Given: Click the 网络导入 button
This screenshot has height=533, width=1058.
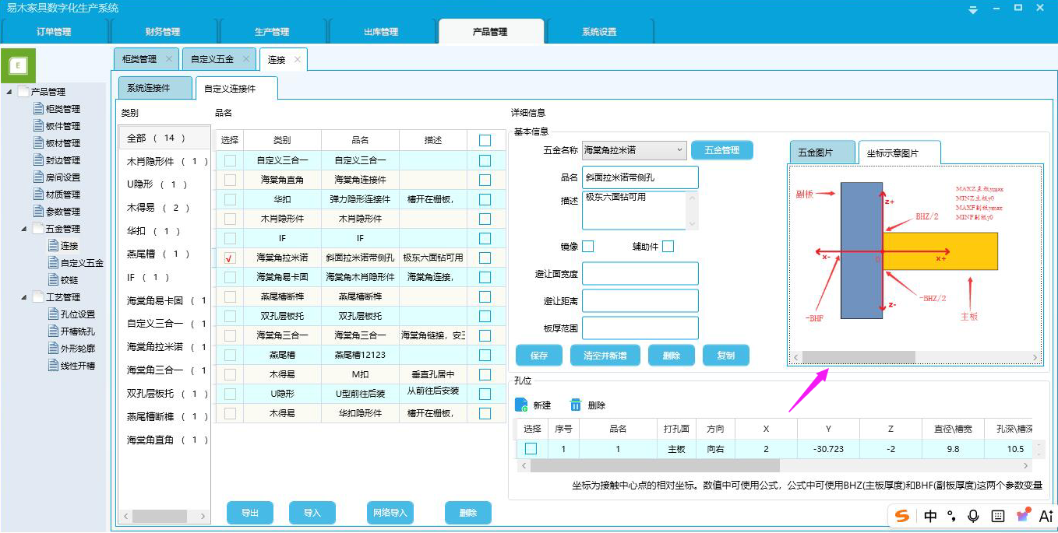Looking at the screenshot, I should pyautogui.click(x=390, y=513).
